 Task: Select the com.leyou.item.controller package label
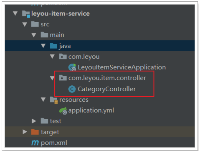(x=107, y=78)
